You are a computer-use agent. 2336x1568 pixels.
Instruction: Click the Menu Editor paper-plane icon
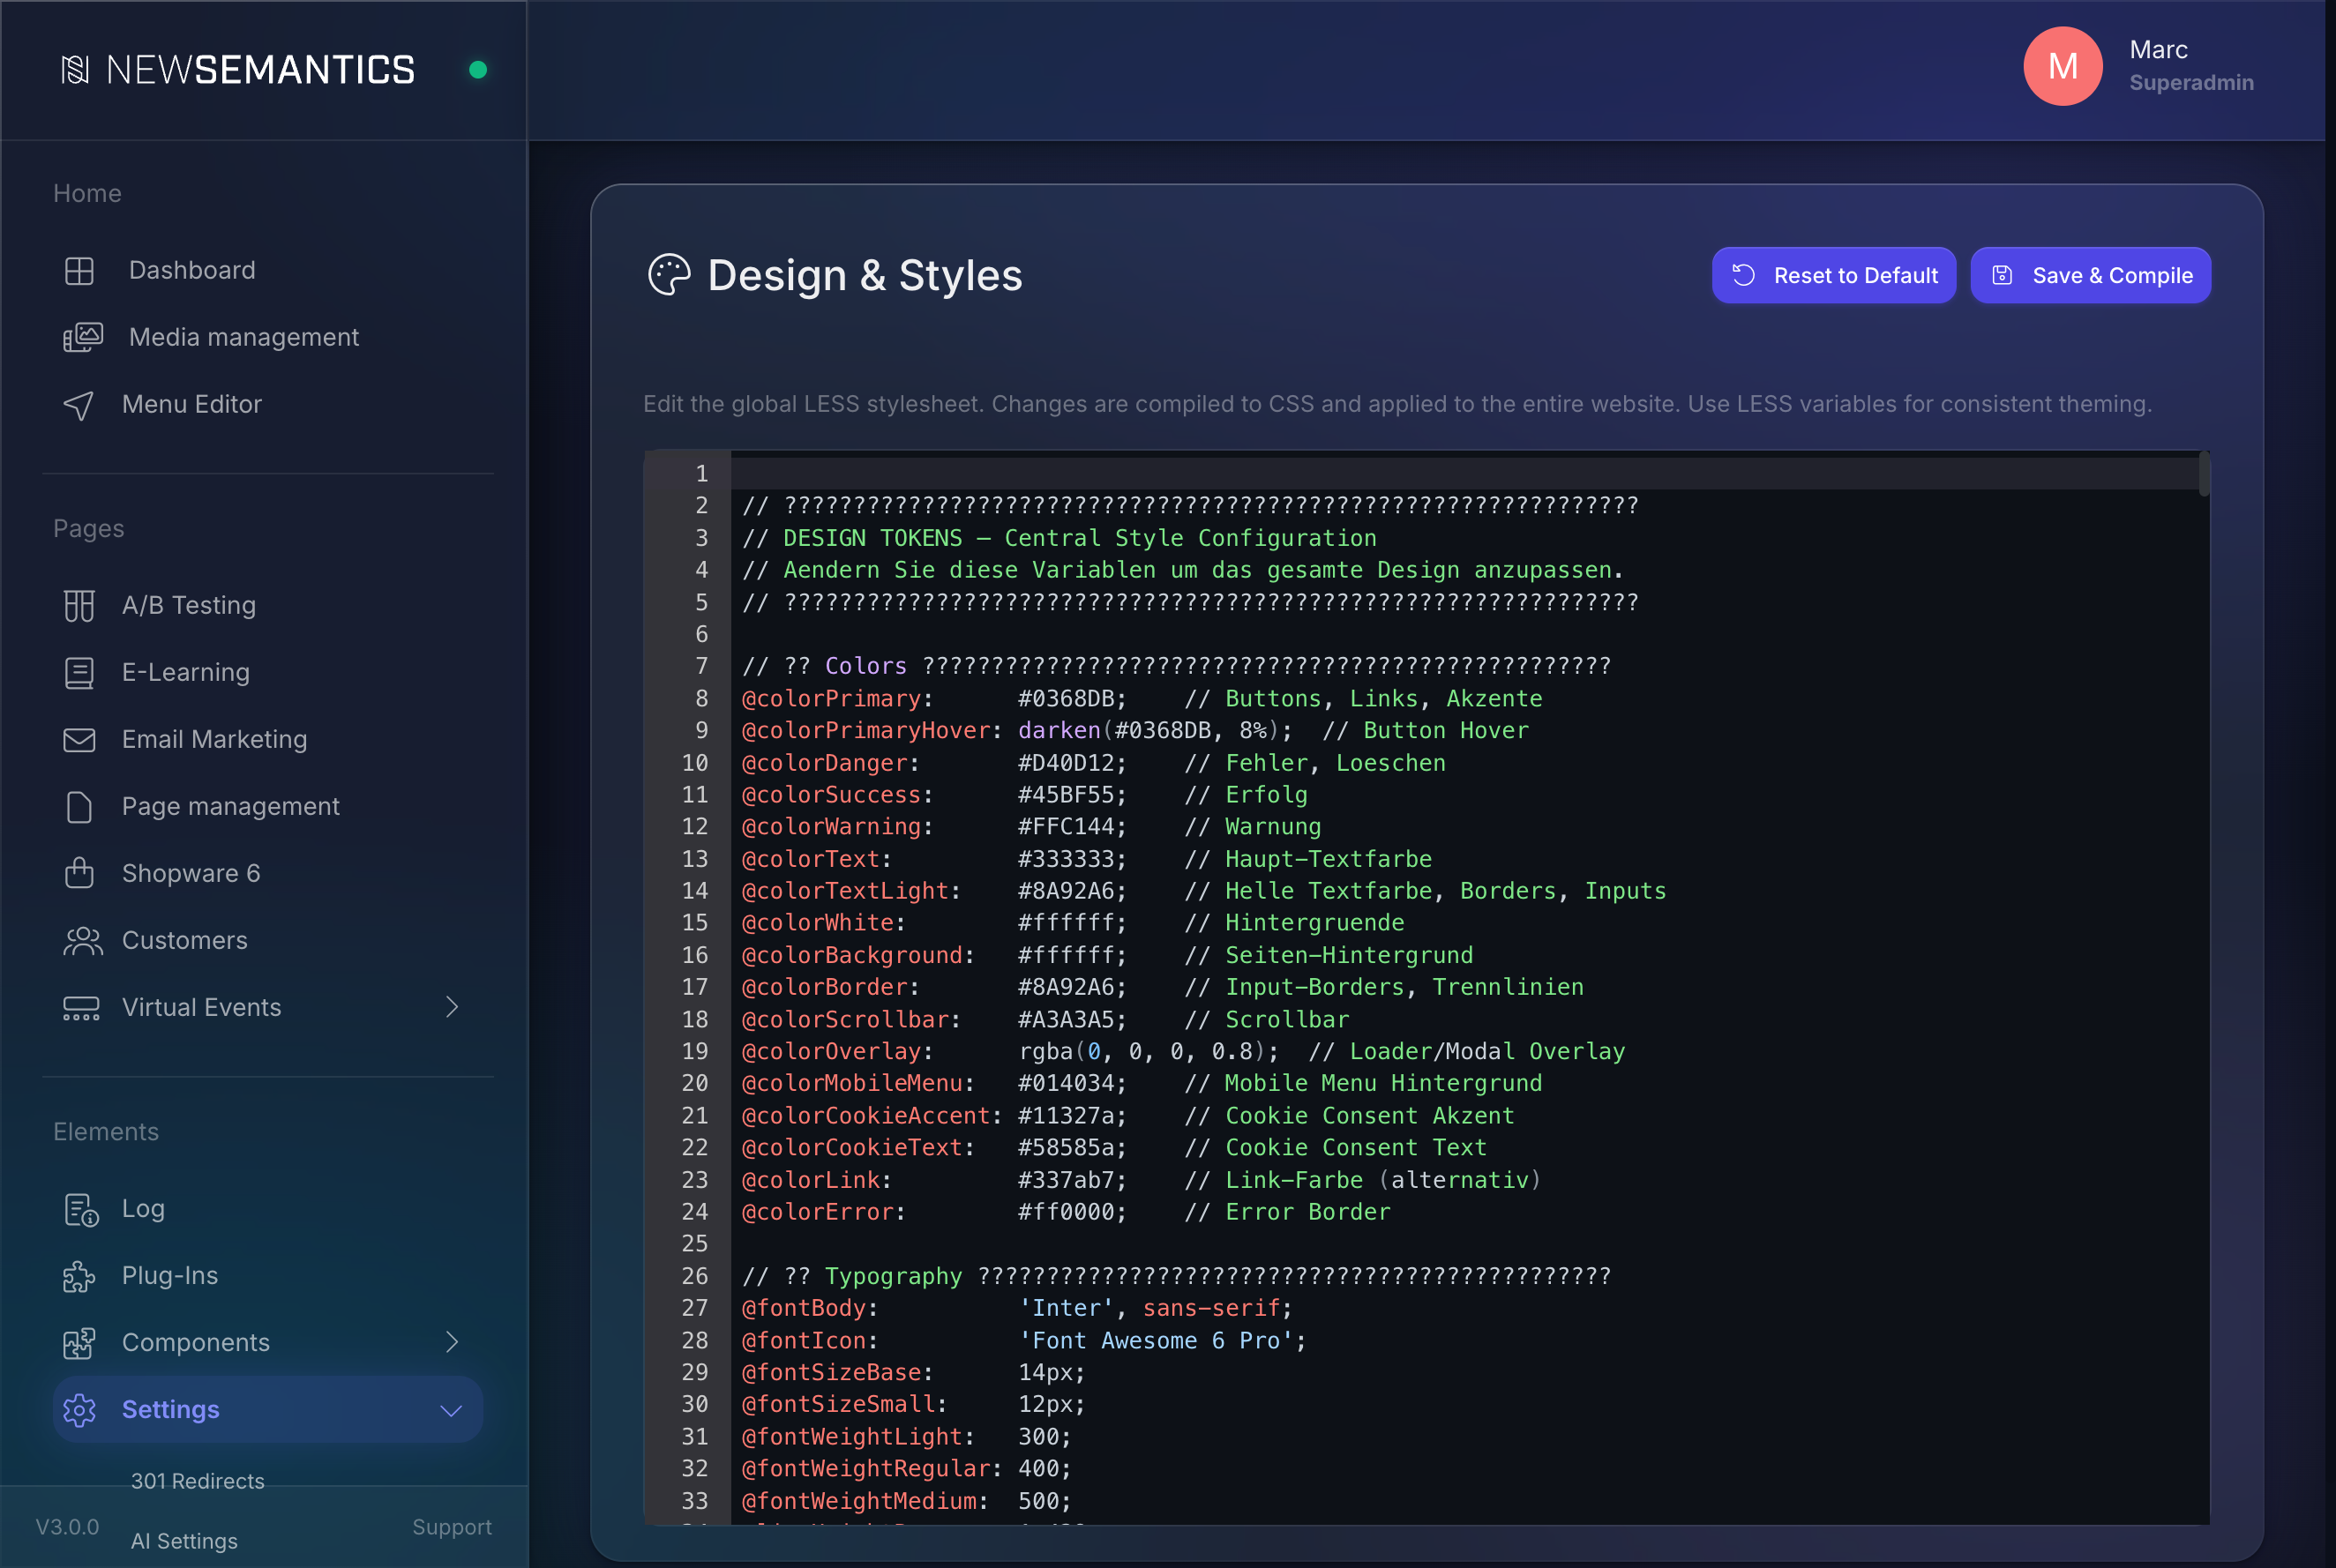click(79, 405)
